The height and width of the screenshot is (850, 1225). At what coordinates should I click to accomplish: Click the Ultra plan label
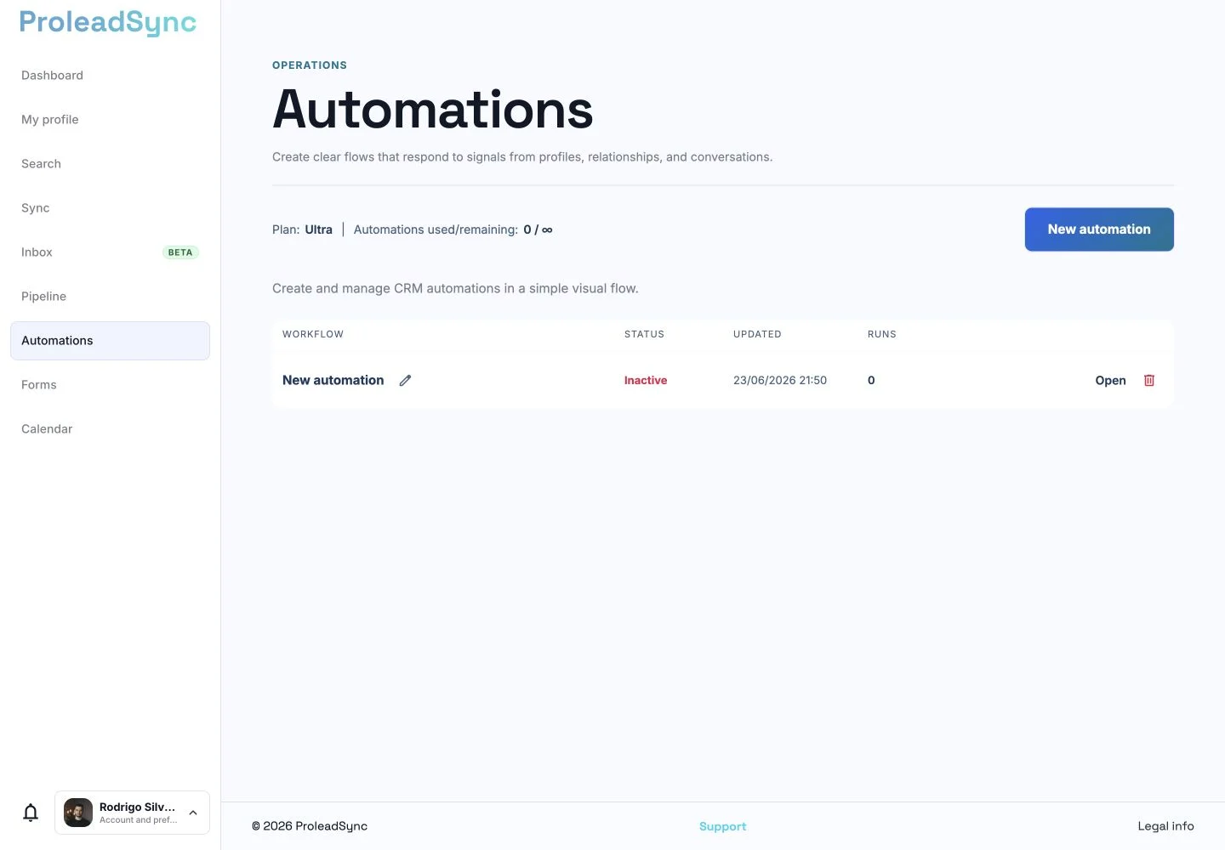(318, 229)
